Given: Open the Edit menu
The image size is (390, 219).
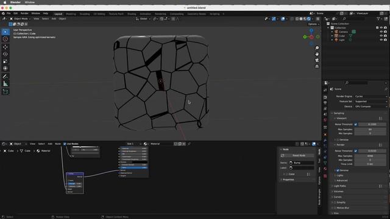Looking at the screenshot, I should pyautogui.click(x=15, y=13).
